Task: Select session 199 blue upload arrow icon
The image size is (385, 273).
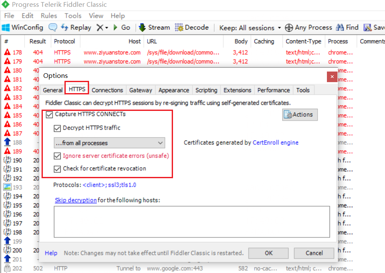Action: click(x=7, y=241)
